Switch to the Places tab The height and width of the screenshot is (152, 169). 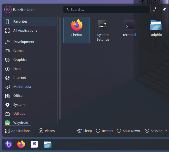[47, 131]
